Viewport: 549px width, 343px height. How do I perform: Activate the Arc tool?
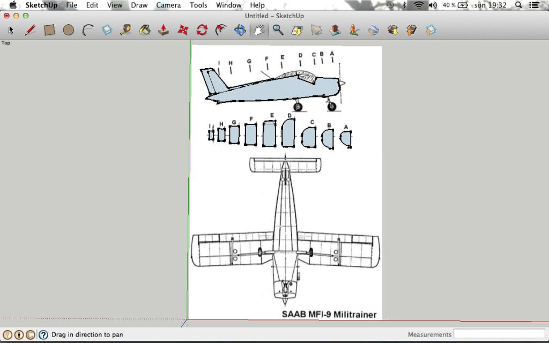pyautogui.click(x=88, y=30)
